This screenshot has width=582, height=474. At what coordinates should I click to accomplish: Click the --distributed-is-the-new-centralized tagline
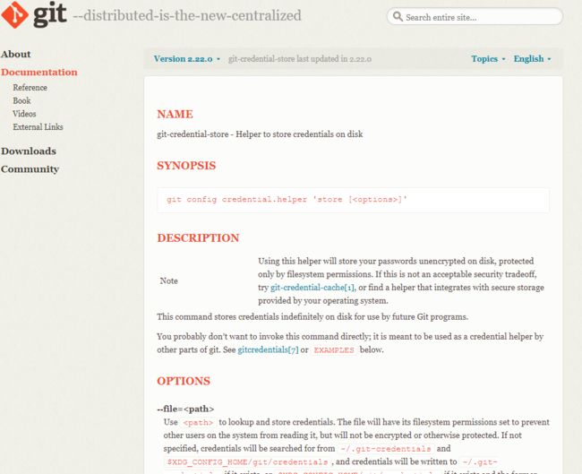click(x=187, y=15)
